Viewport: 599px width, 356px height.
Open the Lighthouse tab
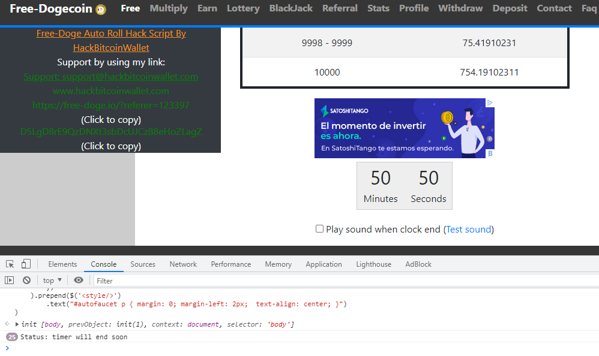point(373,264)
